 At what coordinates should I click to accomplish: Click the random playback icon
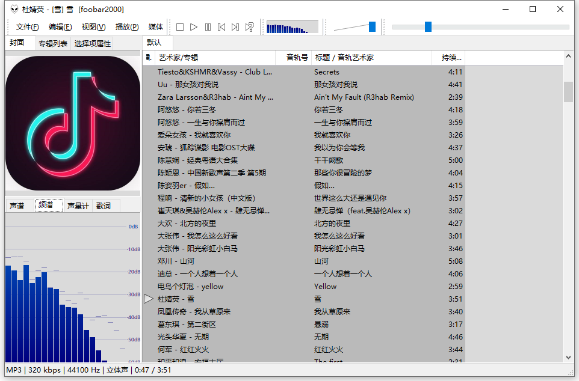click(x=249, y=27)
